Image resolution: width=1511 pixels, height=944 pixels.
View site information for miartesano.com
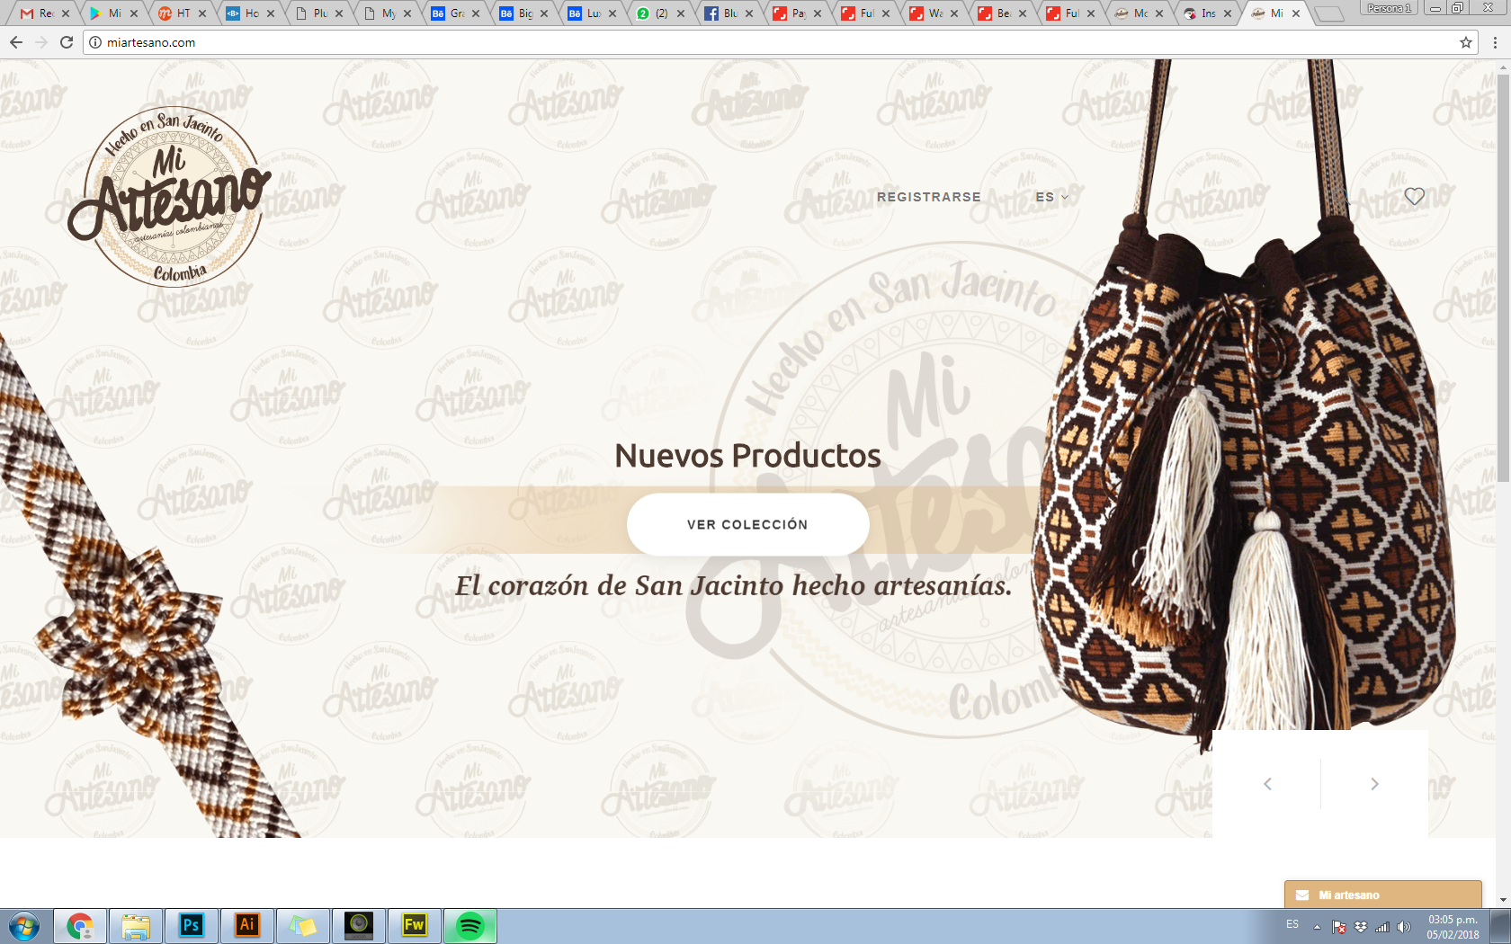[95, 42]
